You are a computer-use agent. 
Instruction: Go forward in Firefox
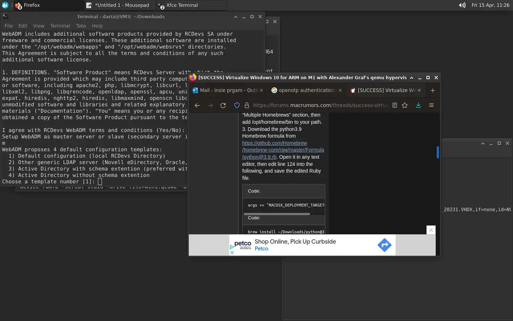[210, 105]
